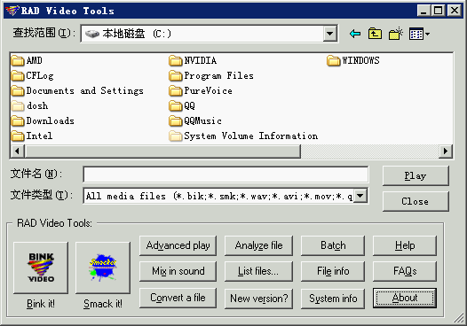The image size is (467, 326).
Task: Select the NVIDIA folder
Action: click(193, 60)
